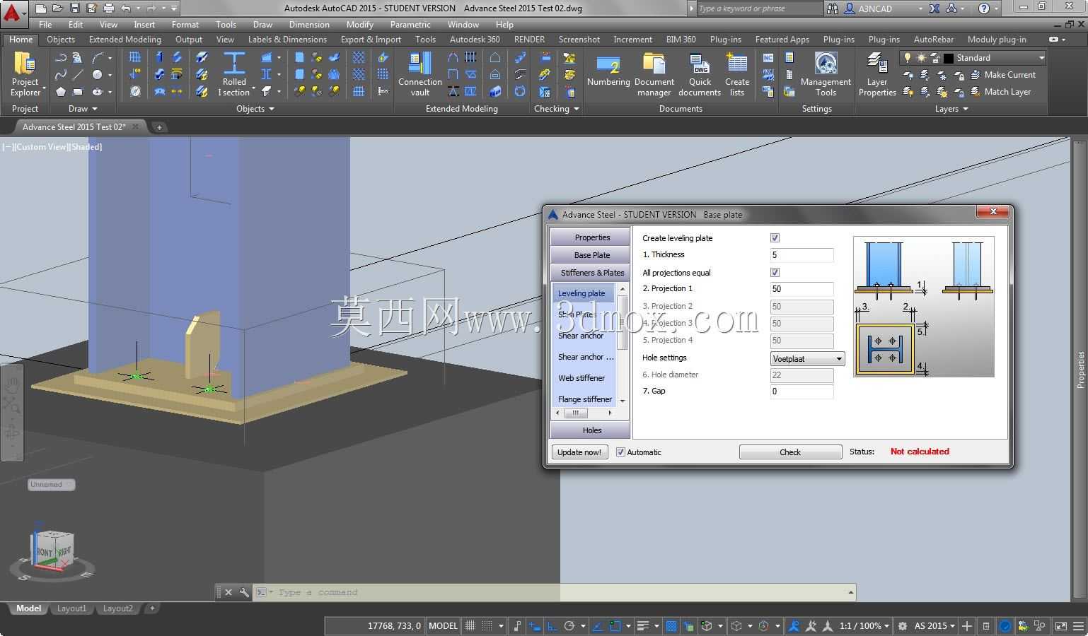Open Hole settings Voetplaat dropdown
The height and width of the screenshot is (636, 1088).
(807, 359)
